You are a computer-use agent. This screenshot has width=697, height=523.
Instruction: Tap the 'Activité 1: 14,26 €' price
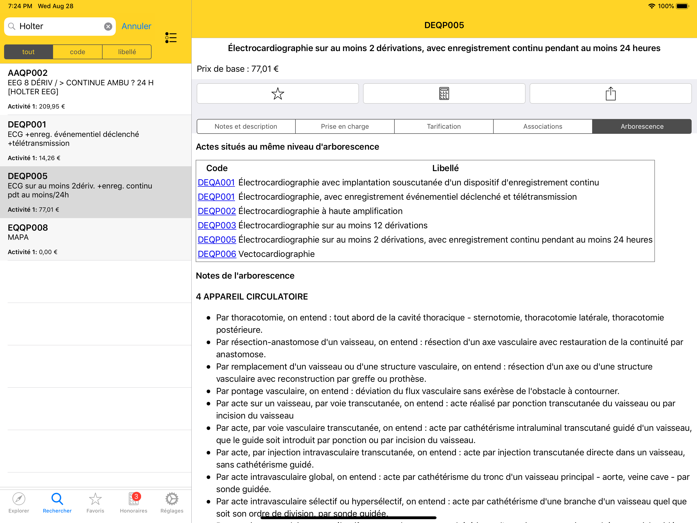click(34, 158)
